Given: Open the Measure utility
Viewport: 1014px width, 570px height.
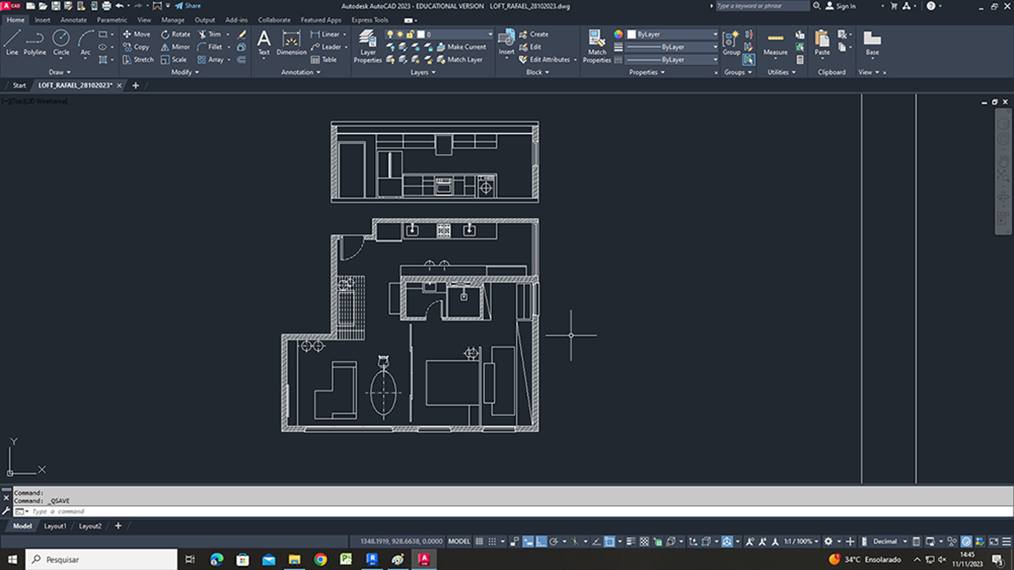Looking at the screenshot, I should [775, 43].
